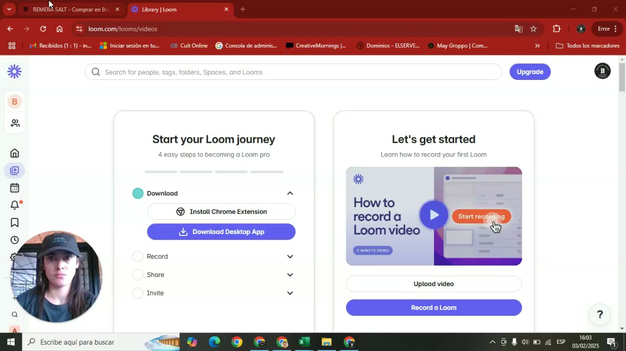
Task: Open Recibidos Gmail bookmark
Action: click(x=61, y=45)
